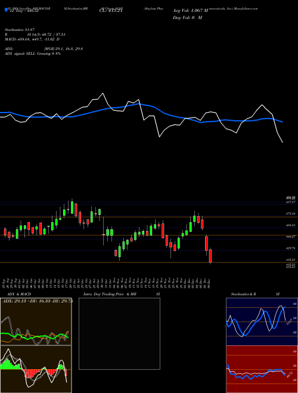Open the MACD histogram chart thumbnail
Screen dimensions: 298x393
point(36,369)
